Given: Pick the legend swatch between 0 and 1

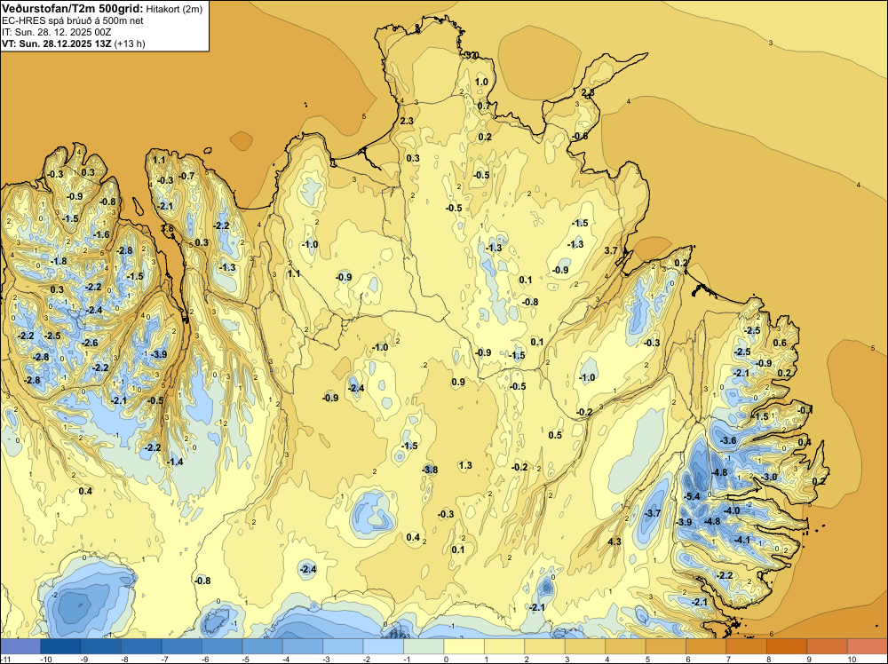Looking at the screenshot, I should 464,646.
